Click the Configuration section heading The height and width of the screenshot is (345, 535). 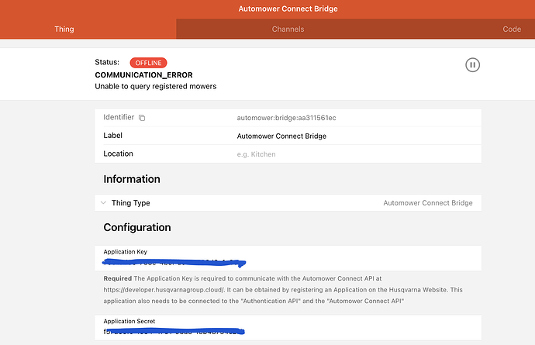pyautogui.click(x=137, y=227)
